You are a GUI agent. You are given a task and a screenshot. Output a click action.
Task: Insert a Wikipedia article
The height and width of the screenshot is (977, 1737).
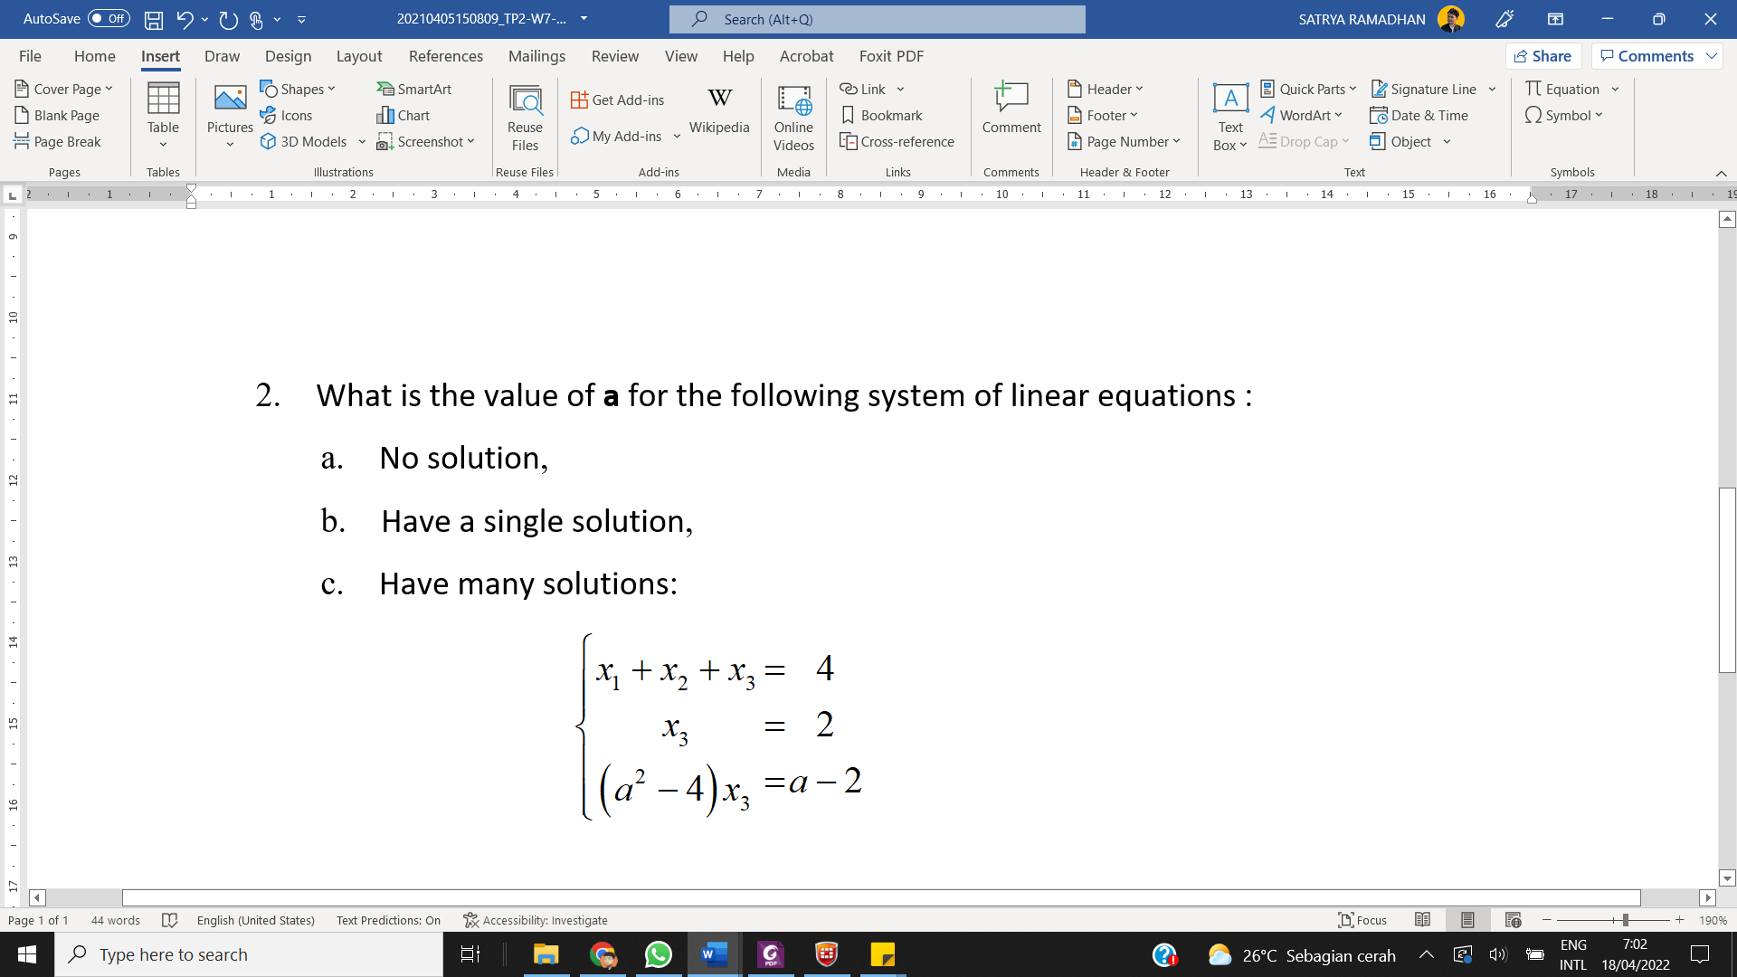pyautogui.click(x=719, y=113)
